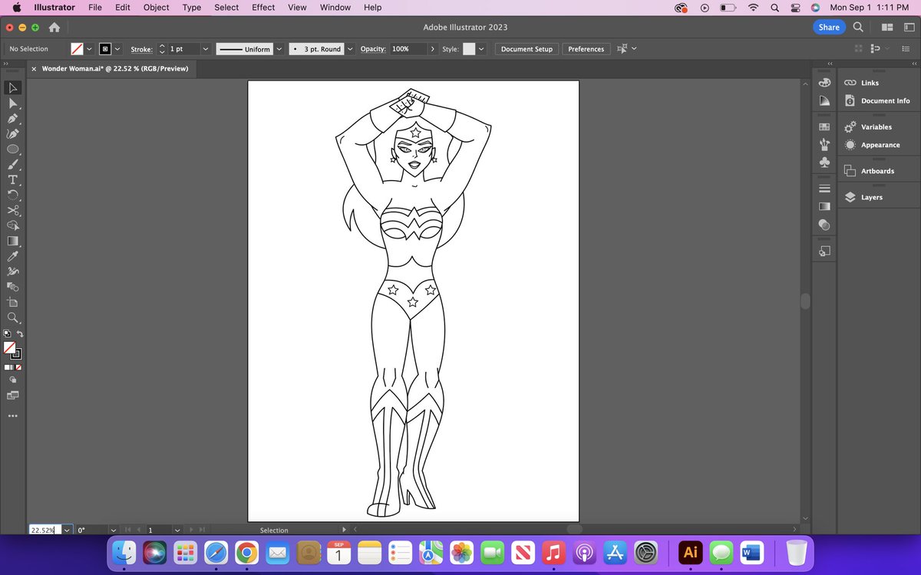Open the Type menu
This screenshot has width=921, height=575.
pos(192,8)
